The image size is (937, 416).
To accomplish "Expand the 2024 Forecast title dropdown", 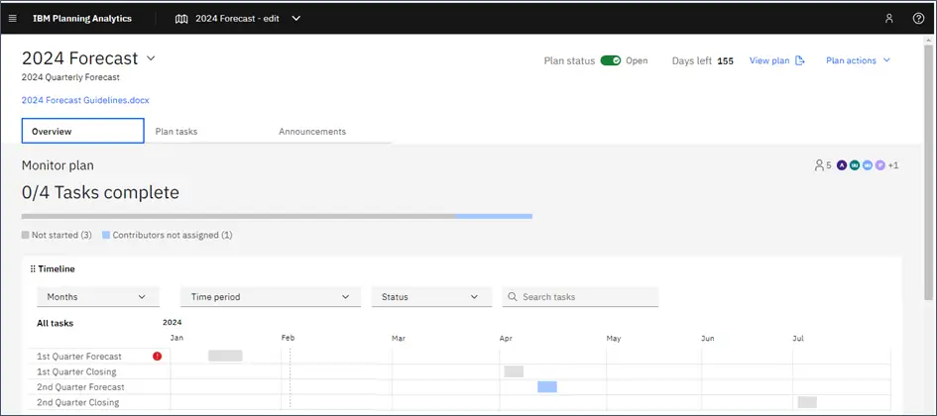I will [x=151, y=58].
